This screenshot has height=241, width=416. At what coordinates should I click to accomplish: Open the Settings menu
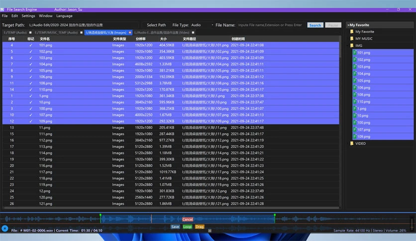pos(28,16)
